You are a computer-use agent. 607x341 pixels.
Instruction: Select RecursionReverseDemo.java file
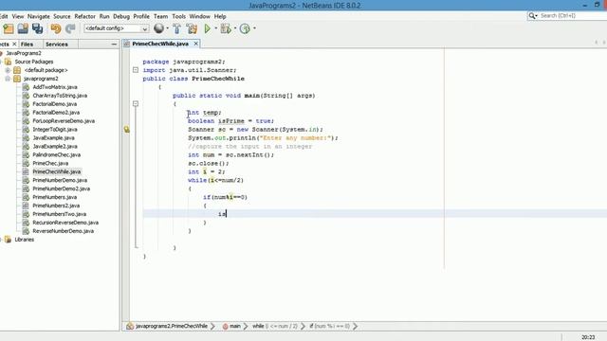pos(65,223)
